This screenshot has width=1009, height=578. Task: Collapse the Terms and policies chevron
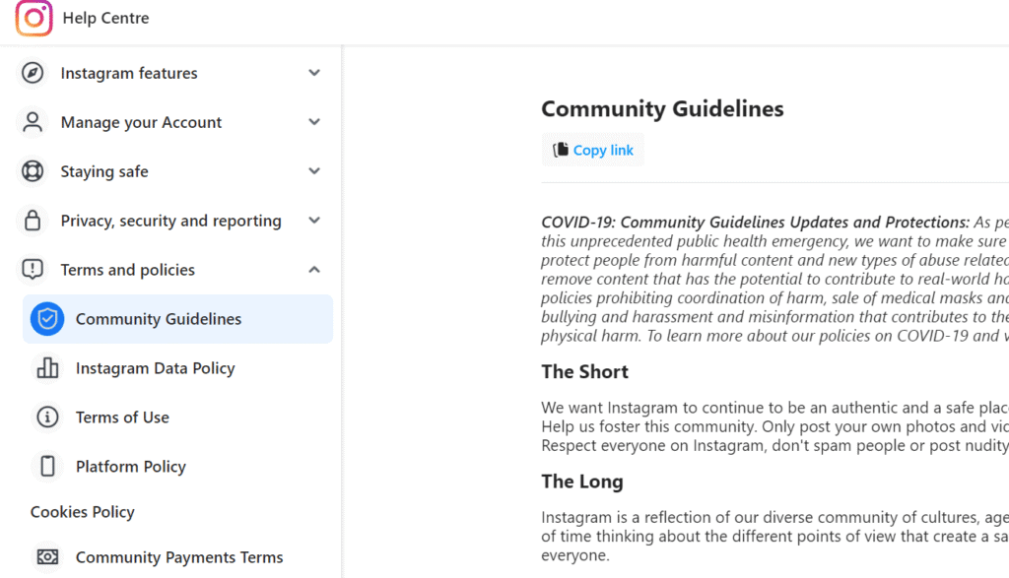[x=314, y=270]
